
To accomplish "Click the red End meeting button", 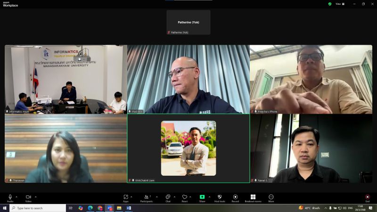I will [x=368, y=197].
